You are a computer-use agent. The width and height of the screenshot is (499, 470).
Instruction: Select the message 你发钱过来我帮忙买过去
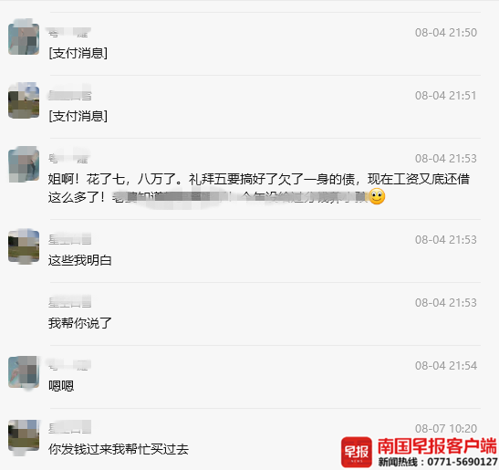click(x=119, y=449)
